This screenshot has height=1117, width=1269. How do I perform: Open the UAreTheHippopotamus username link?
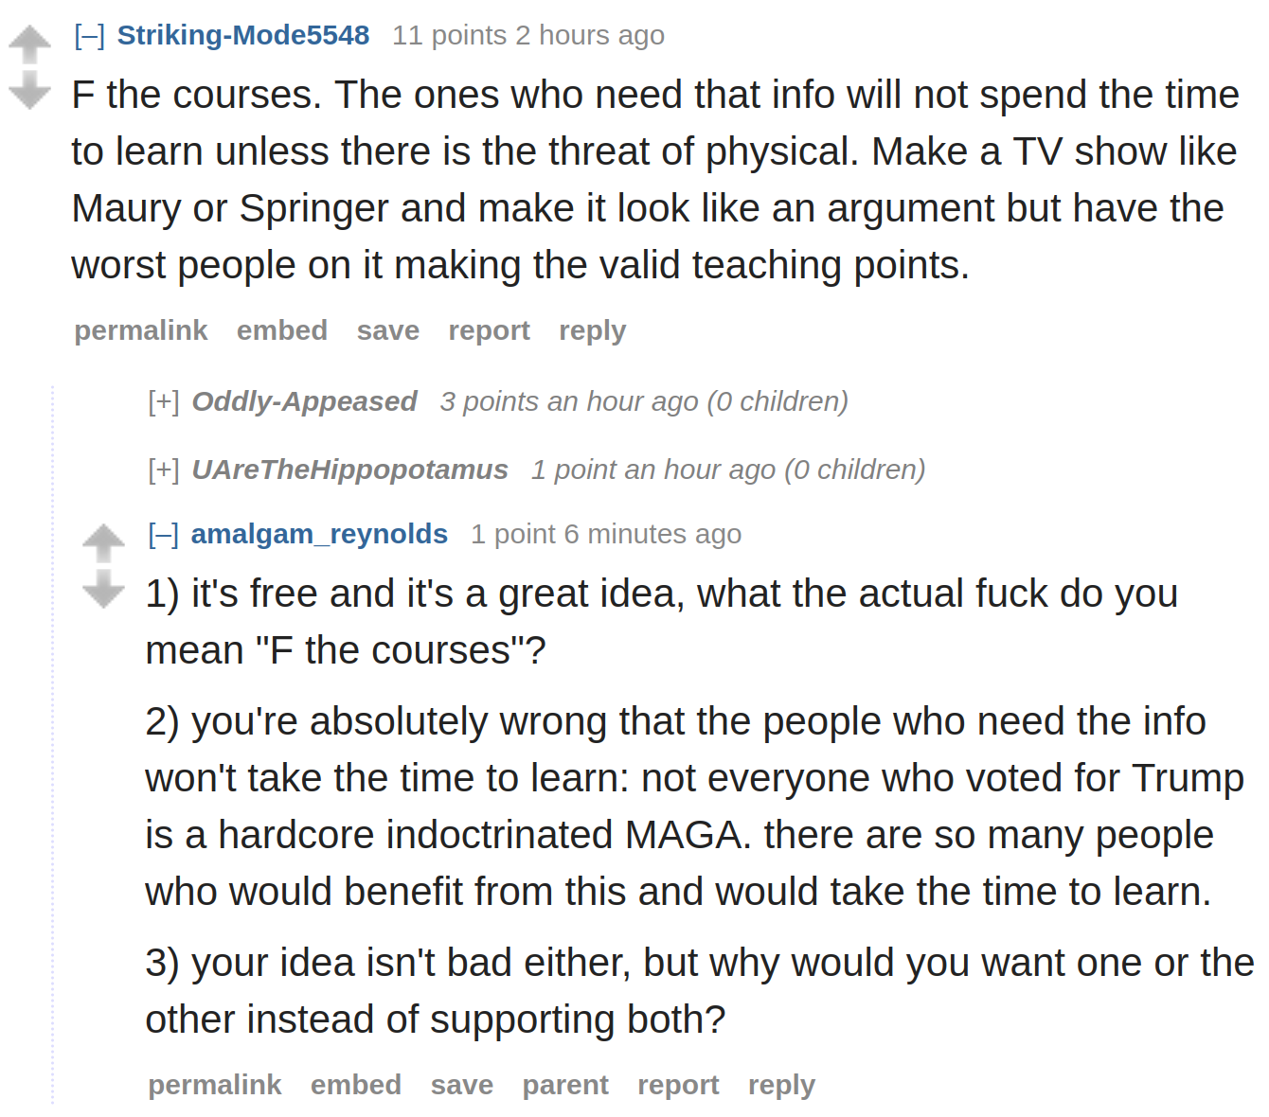tap(349, 470)
